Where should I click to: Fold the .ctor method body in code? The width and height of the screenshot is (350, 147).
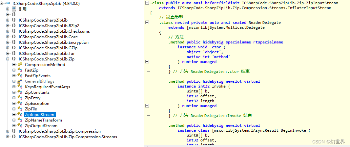147,62
